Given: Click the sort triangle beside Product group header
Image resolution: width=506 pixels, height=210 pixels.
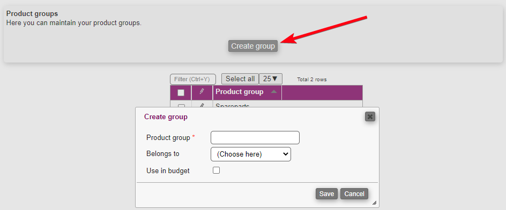Looking at the screenshot, I should [274, 92].
